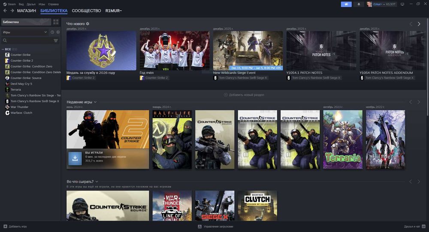The height and width of the screenshot is (232, 429).
Task: Go to the СООБЩЕСТВО tab
Action: [x=86, y=11]
